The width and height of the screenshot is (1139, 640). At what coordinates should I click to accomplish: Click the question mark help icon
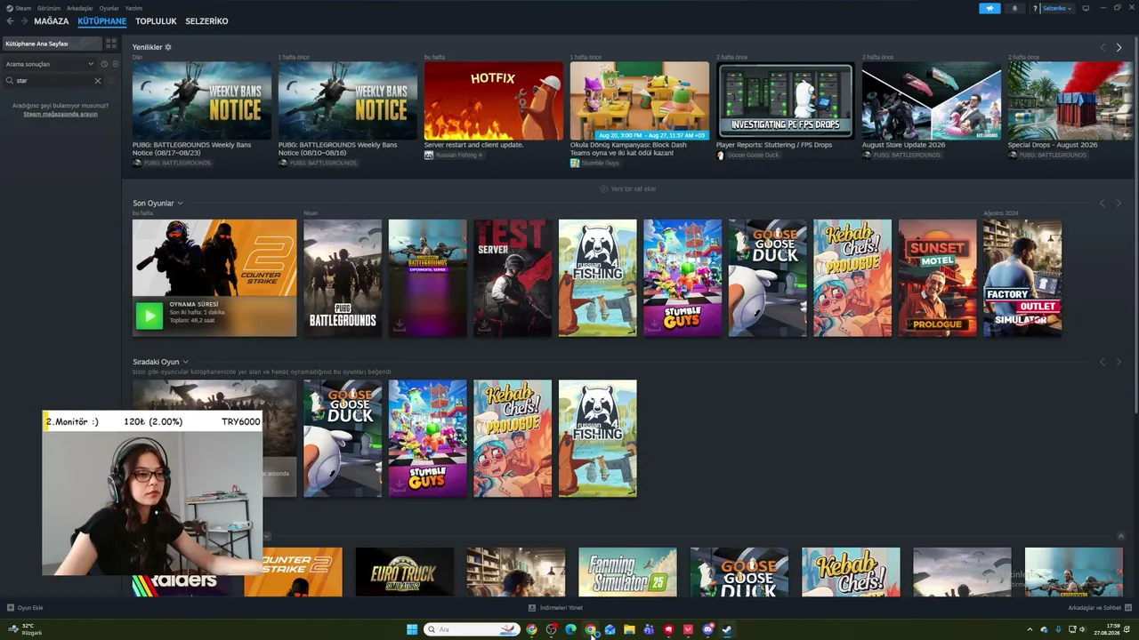[1035, 8]
